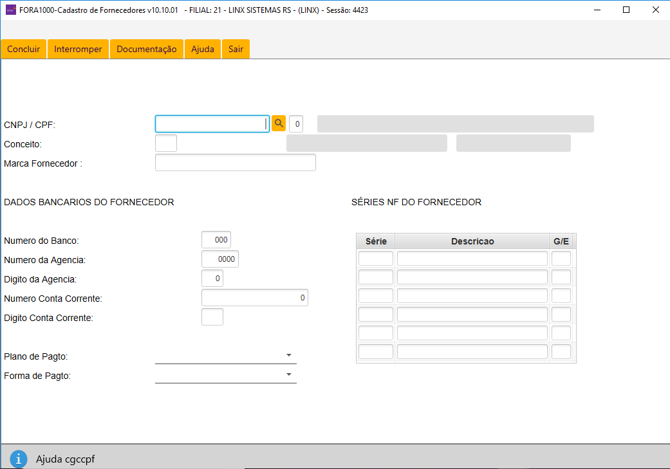Click the 'Ajuda cgccpf' status text
Screen dimensions: 670x469
click(66, 459)
